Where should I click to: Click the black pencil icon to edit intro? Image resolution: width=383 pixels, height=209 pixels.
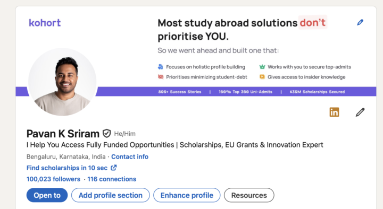click(360, 112)
